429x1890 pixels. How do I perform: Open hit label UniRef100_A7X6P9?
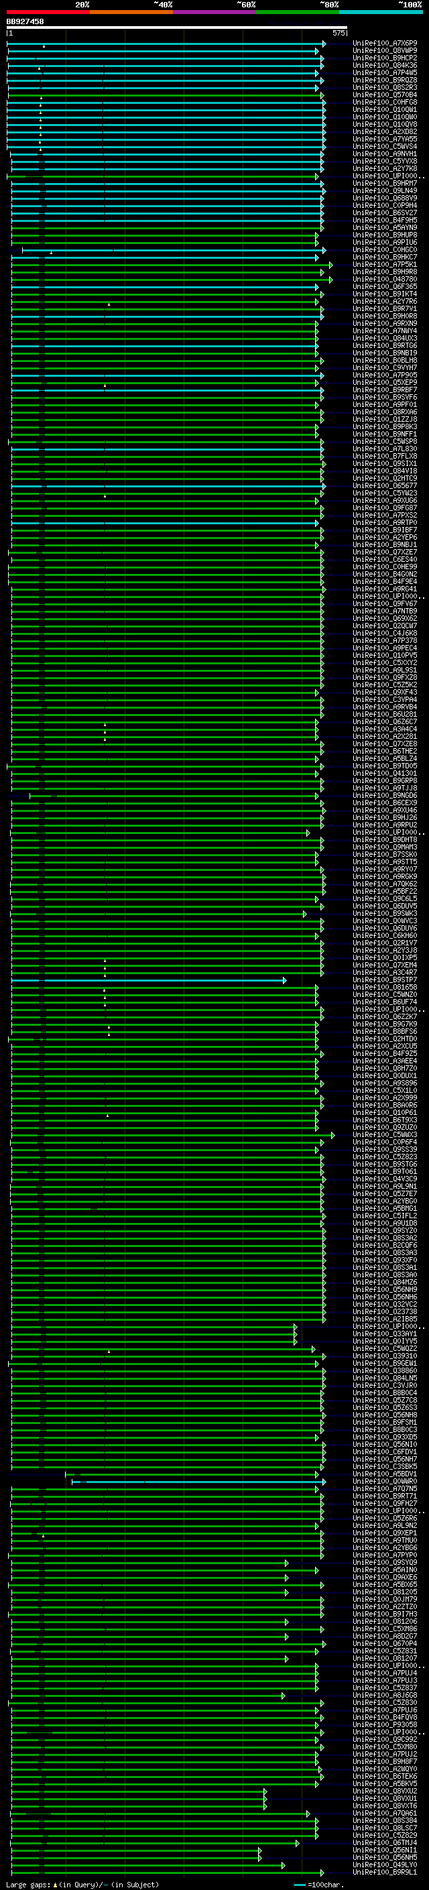click(x=385, y=44)
